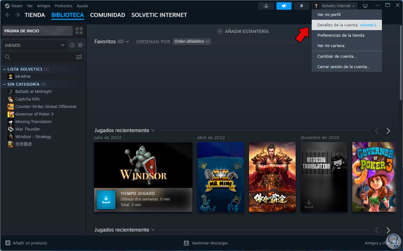Switch to the COMUNIDAD tab

(108, 15)
